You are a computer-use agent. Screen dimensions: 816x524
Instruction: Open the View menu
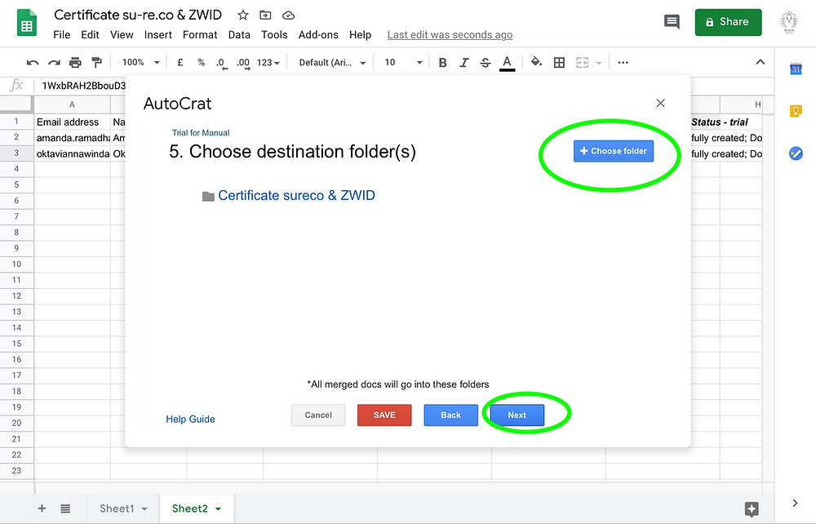122,35
